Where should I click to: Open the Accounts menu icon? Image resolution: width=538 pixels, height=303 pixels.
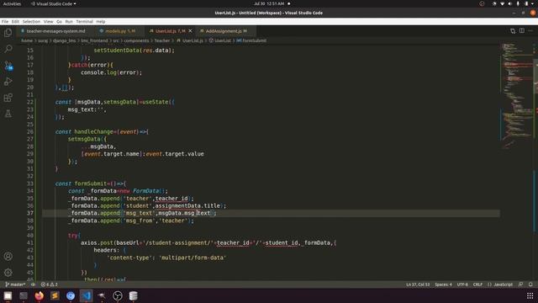click(8, 256)
